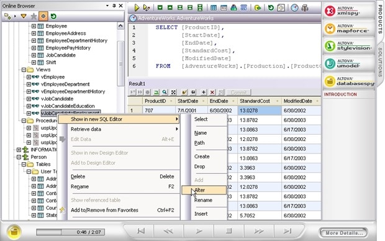Run the SQL query with Execute icon

pyautogui.click(x=137, y=8)
